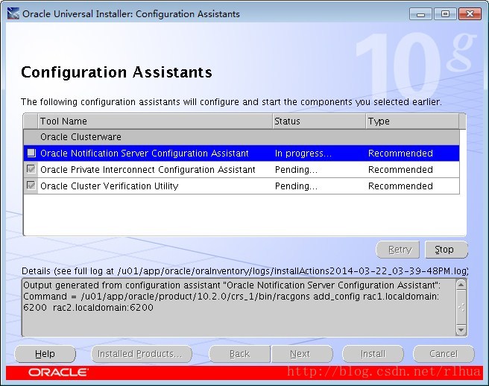Cancel the installation

(x=444, y=354)
